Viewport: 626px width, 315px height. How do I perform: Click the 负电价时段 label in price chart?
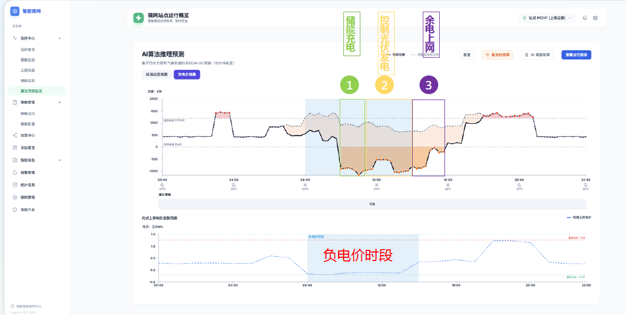(x=316, y=237)
